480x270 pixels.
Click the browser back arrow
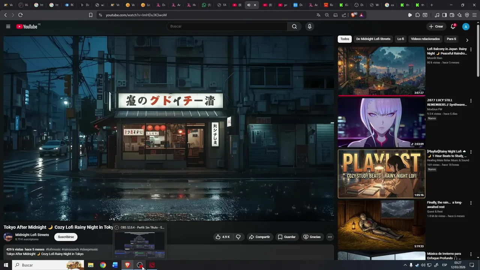pos(5,15)
